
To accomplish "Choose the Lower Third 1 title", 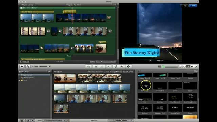I will [145, 76].
